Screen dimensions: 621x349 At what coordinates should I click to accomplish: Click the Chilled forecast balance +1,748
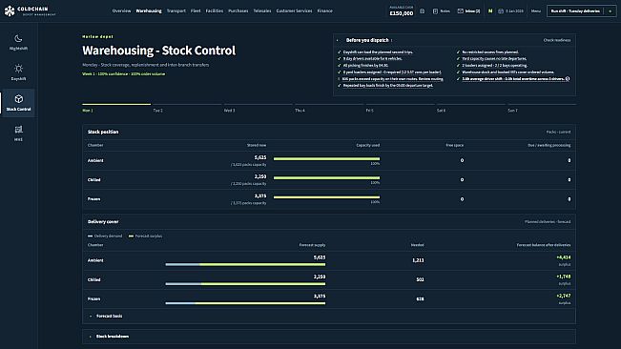click(564, 277)
